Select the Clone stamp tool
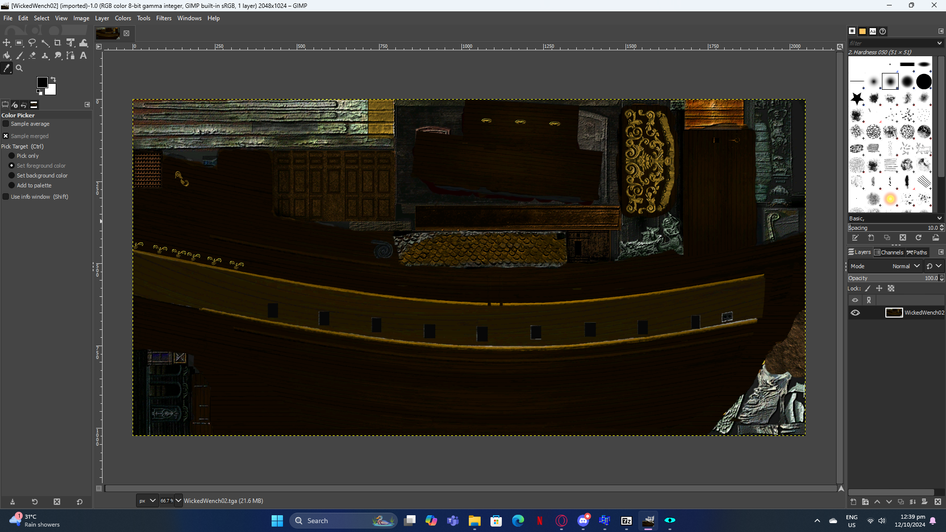This screenshot has width=946, height=532. [45, 56]
